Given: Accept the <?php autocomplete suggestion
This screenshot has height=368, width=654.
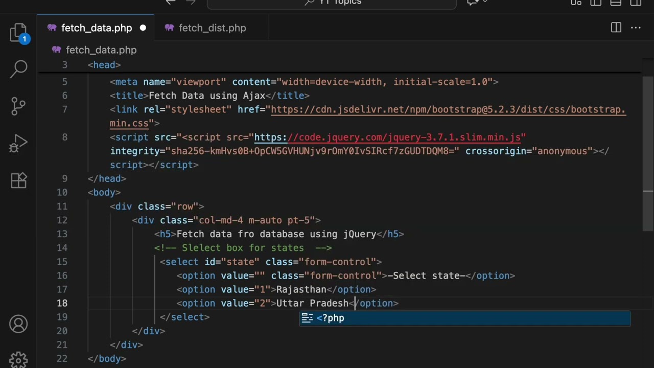Looking at the screenshot, I should (465, 318).
